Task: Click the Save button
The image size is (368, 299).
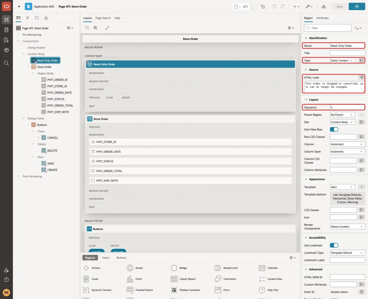Action: point(339,6)
